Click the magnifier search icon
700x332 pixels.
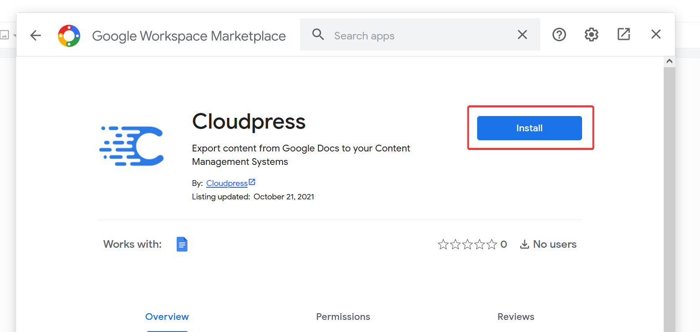pos(318,34)
